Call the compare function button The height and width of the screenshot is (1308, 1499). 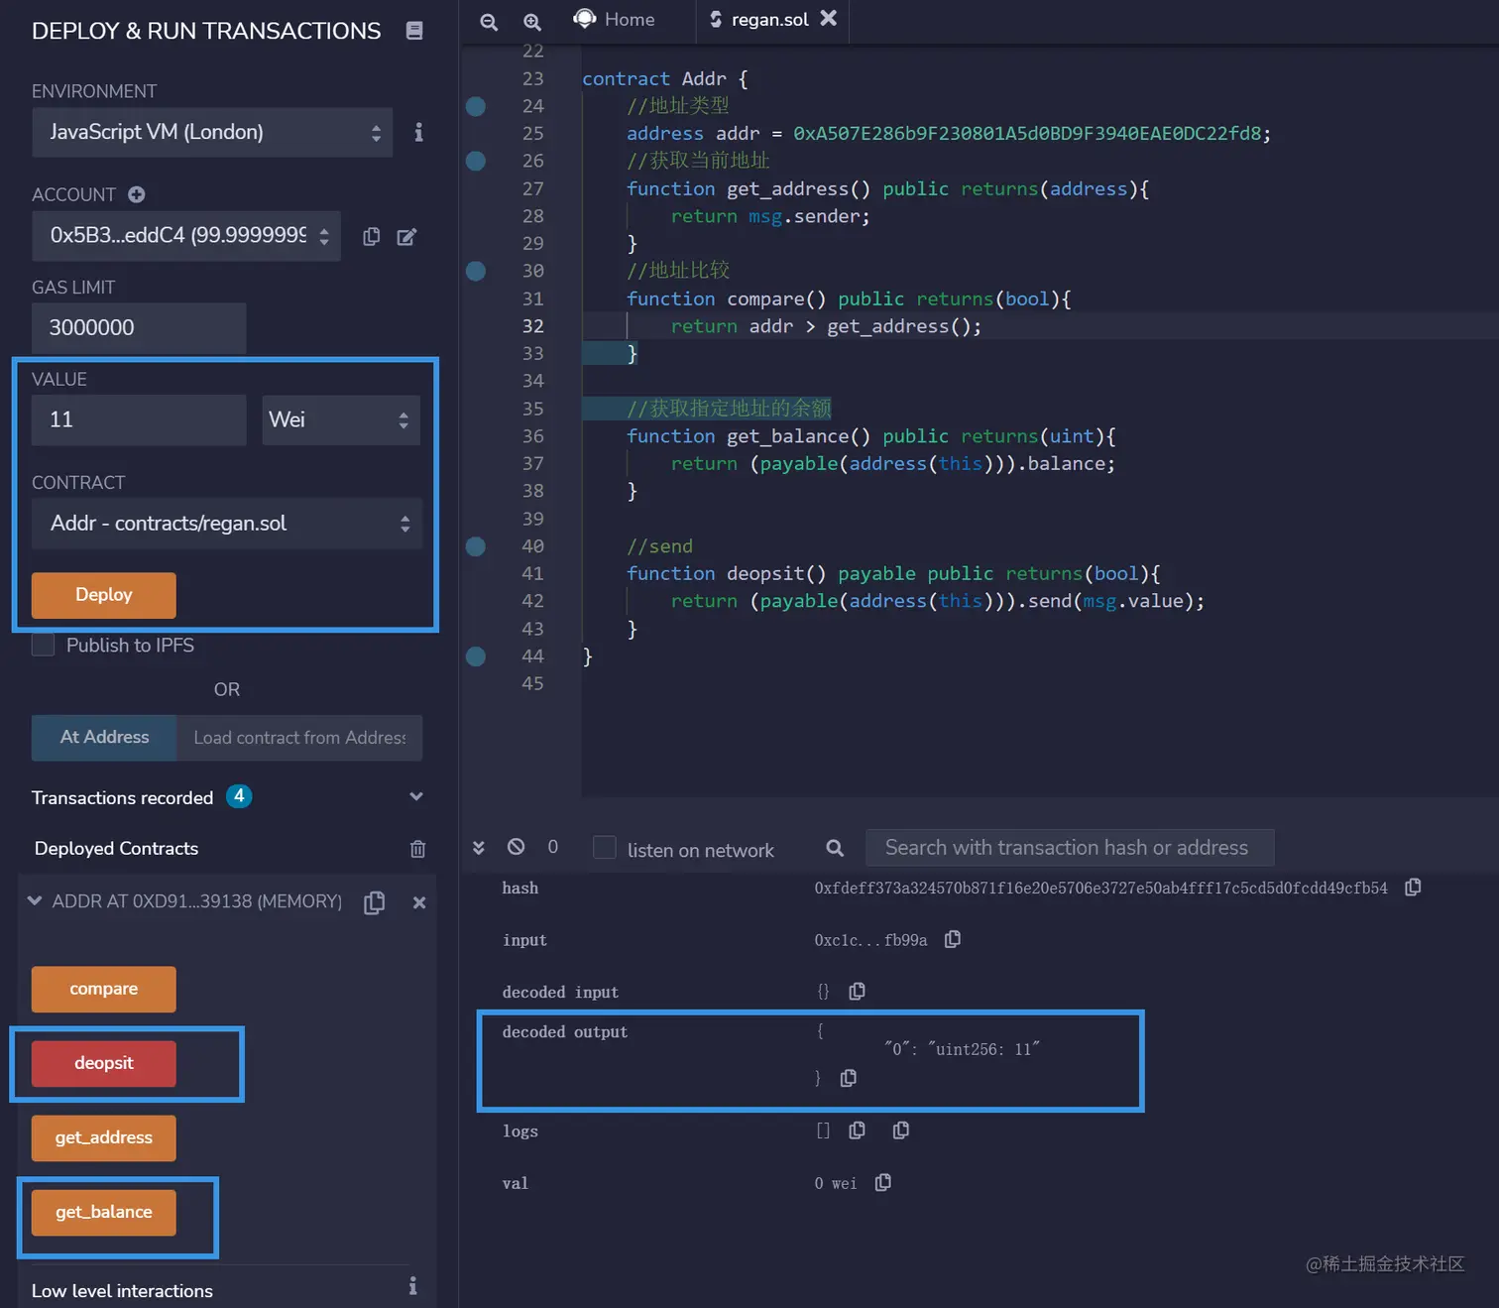104,990
